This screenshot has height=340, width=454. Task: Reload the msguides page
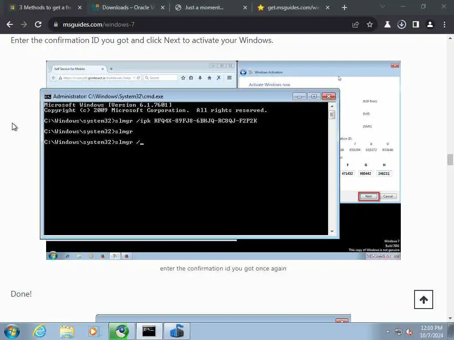tap(38, 25)
